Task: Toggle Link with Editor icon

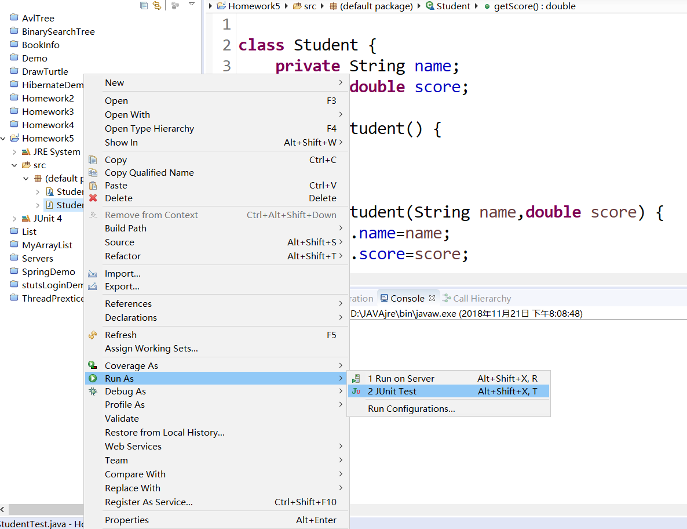Action: pyautogui.click(x=157, y=5)
